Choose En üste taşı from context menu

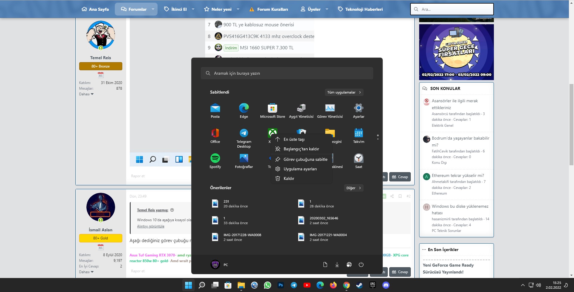click(x=301, y=139)
